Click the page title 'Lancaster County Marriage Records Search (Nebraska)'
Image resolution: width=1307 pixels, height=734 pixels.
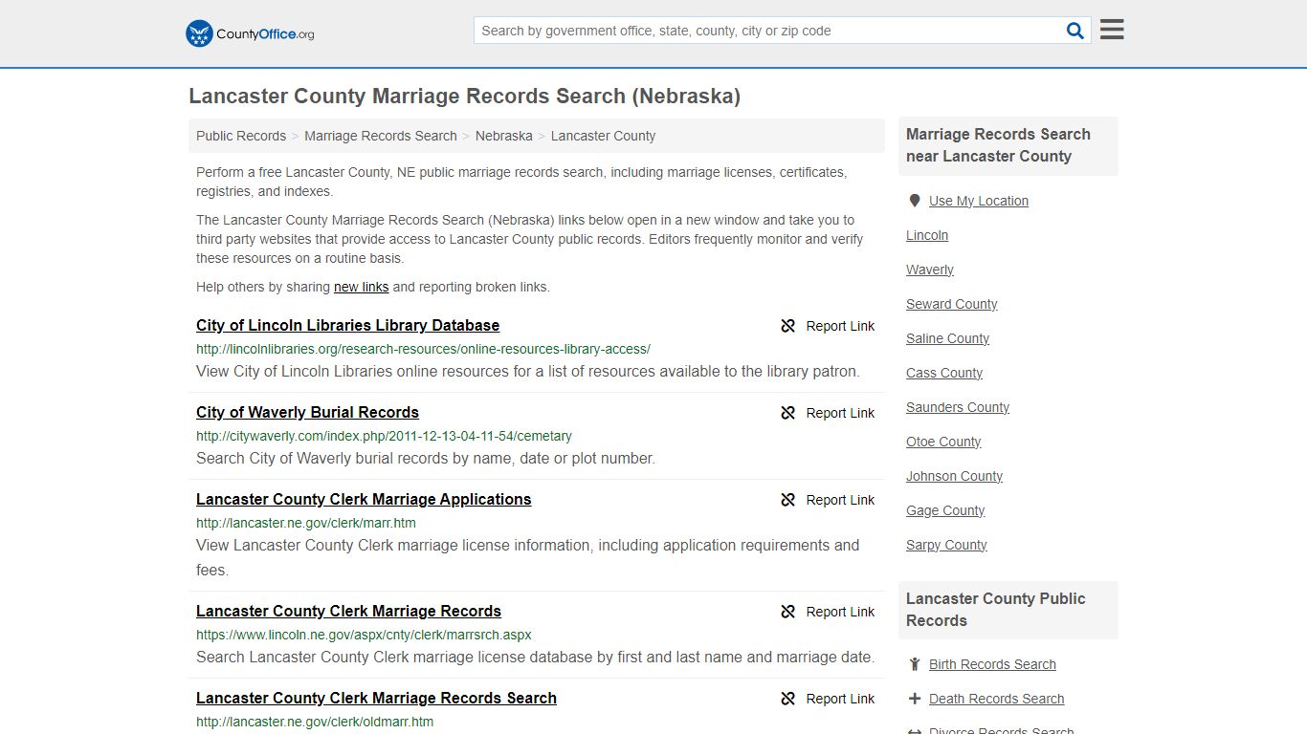pos(464,96)
